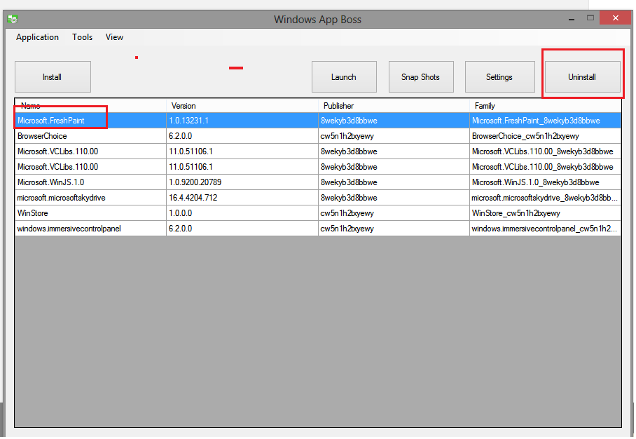Image resolution: width=636 pixels, height=439 pixels.
Task: Click version 1.0.9200.20789
Action: coord(242,182)
